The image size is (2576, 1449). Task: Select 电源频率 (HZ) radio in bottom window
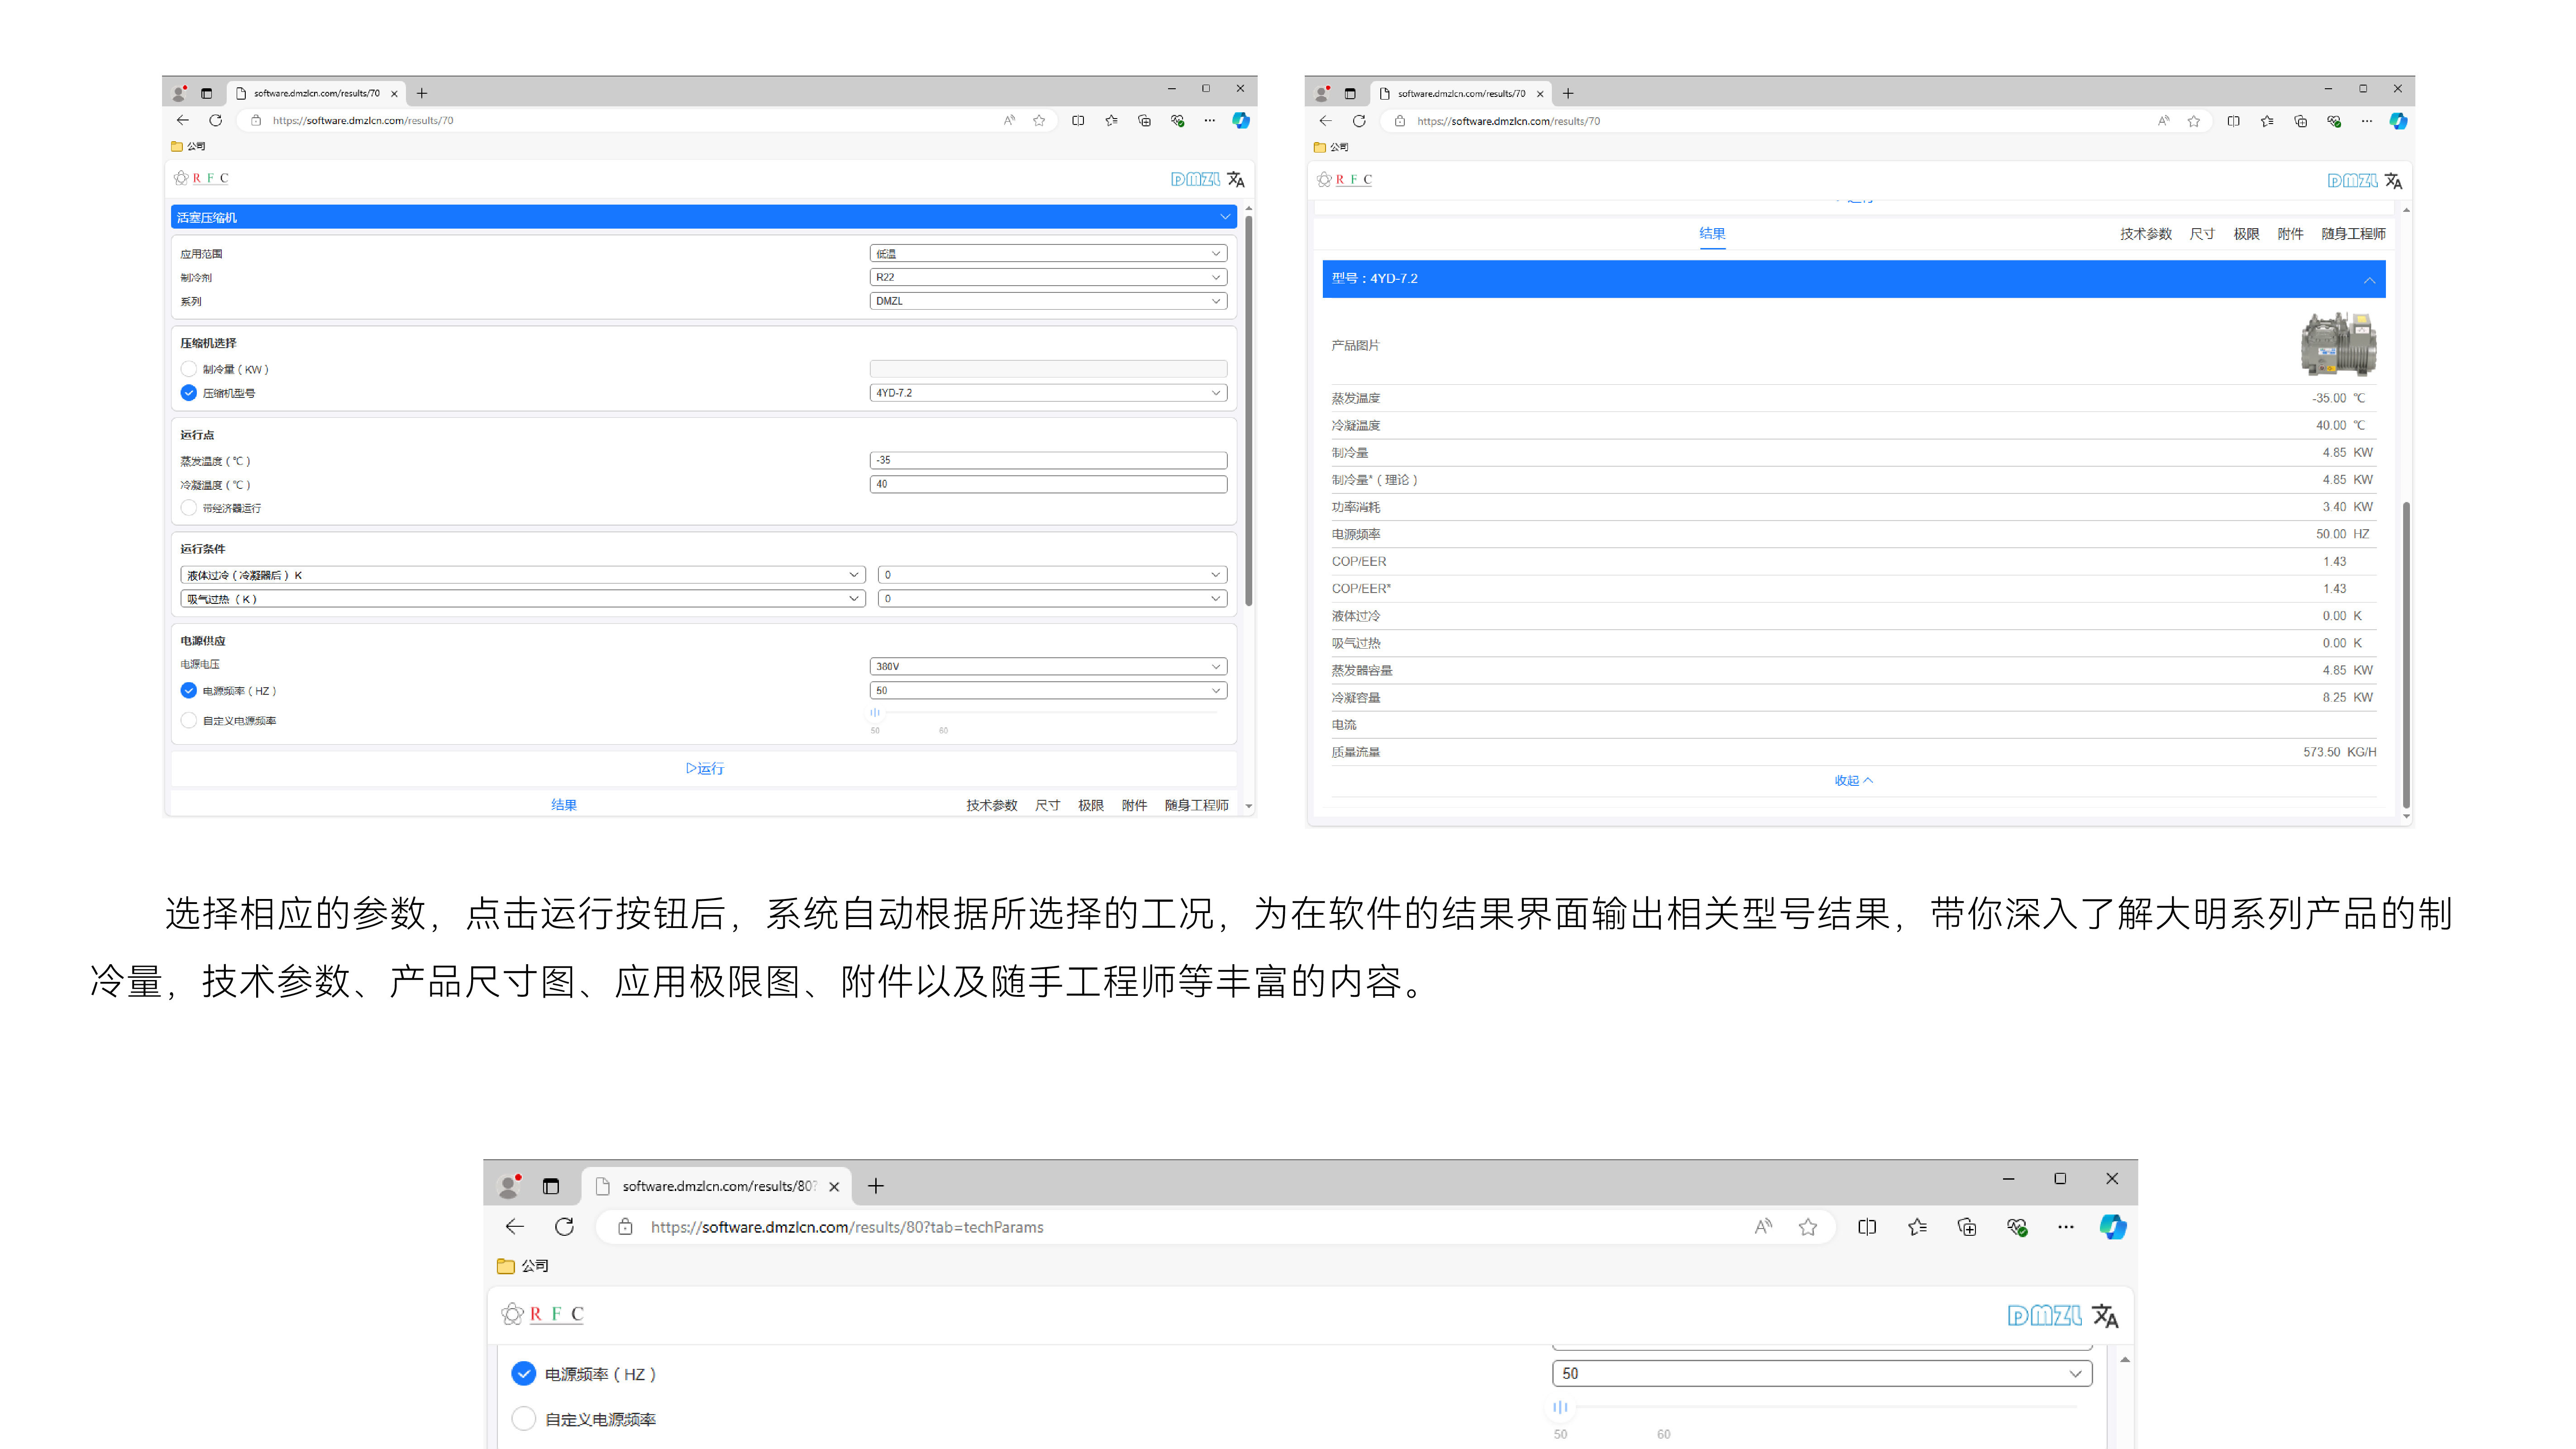click(524, 1374)
